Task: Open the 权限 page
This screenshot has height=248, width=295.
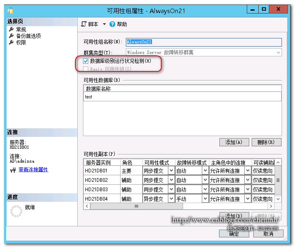Action: click(22, 42)
